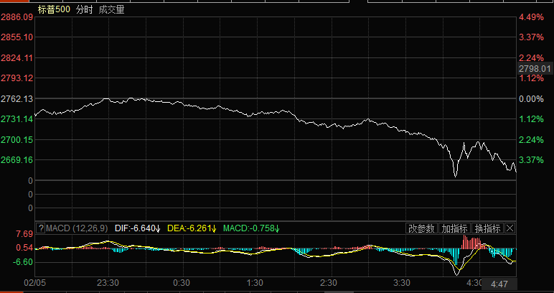Screen dimensions: 554x293
Task: Click the 2700.15 price axis label
Action: click(x=17, y=139)
